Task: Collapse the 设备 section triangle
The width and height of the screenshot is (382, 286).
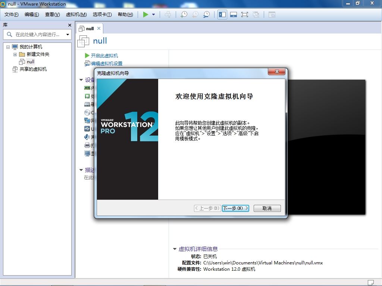Action: [x=81, y=80]
